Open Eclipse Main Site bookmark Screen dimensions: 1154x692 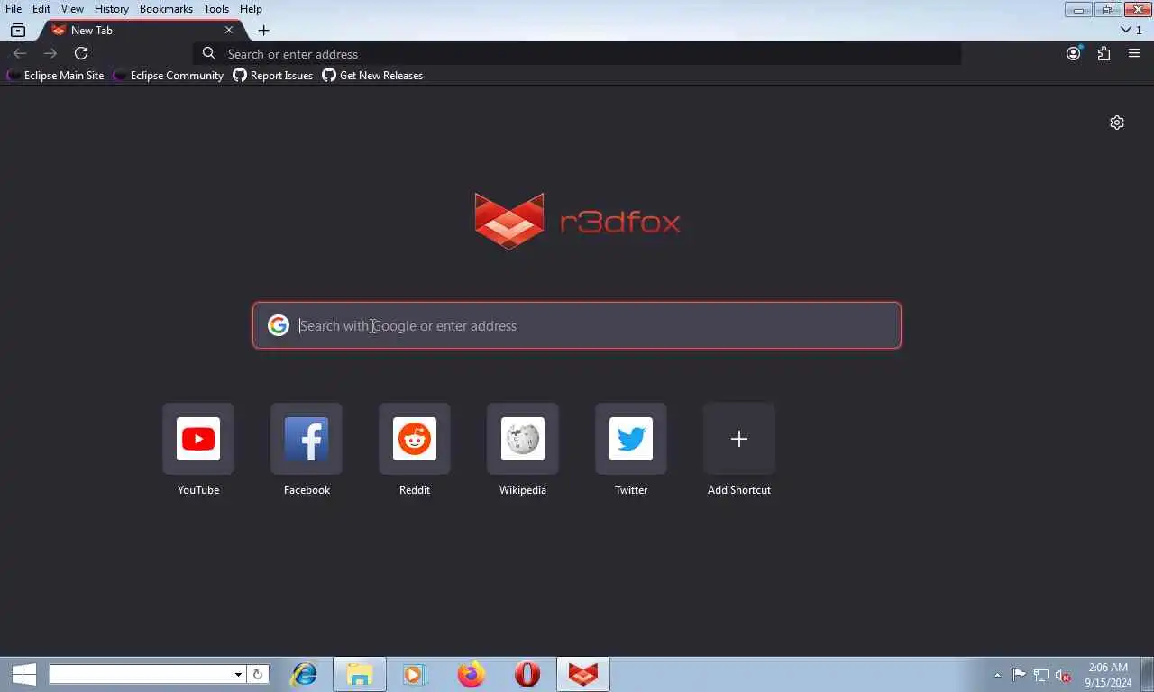point(56,76)
